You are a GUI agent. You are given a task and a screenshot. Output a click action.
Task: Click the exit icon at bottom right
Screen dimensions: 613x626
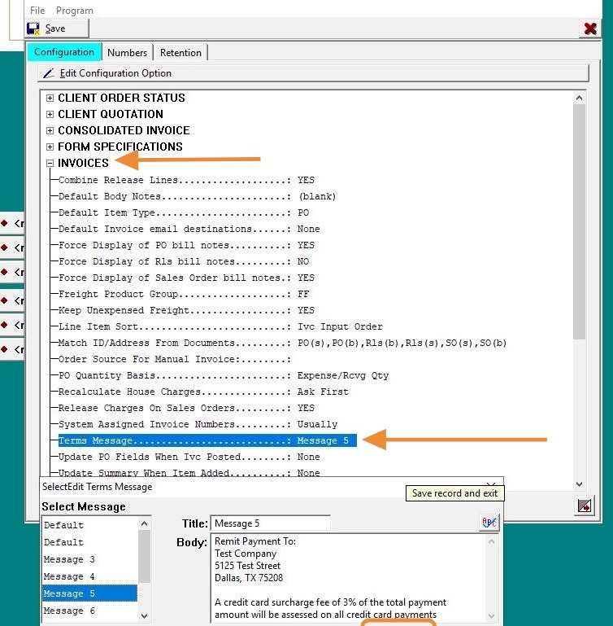coord(585,506)
